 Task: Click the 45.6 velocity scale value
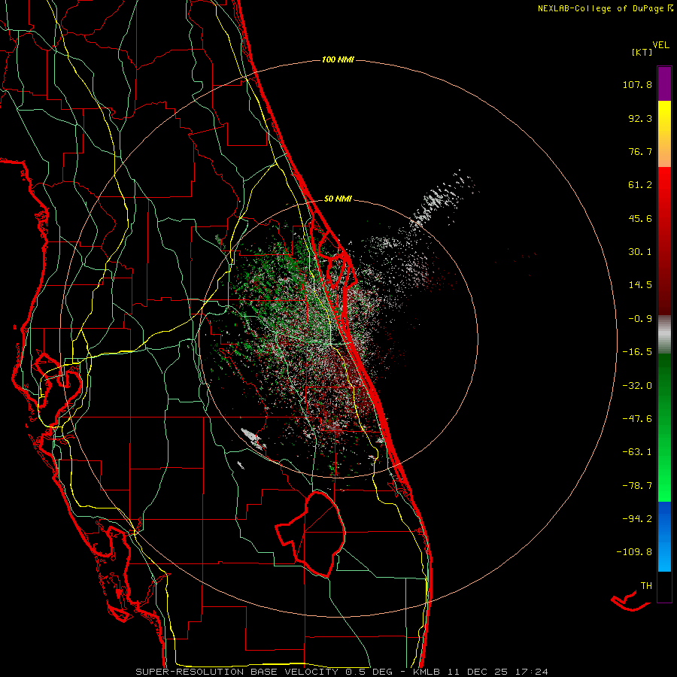pyautogui.click(x=640, y=218)
